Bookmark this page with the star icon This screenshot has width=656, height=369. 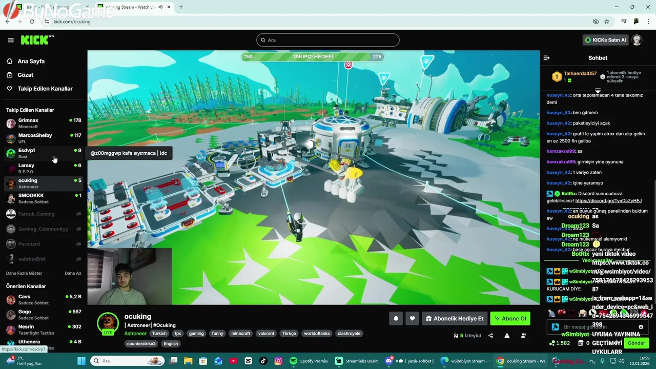[x=607, y=22]
